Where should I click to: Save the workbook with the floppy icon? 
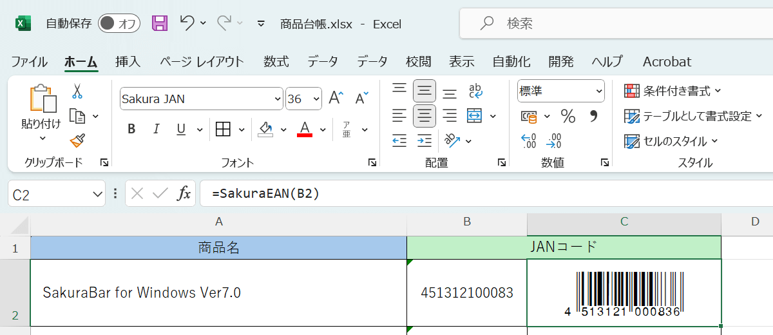click(x=160, y=24)
